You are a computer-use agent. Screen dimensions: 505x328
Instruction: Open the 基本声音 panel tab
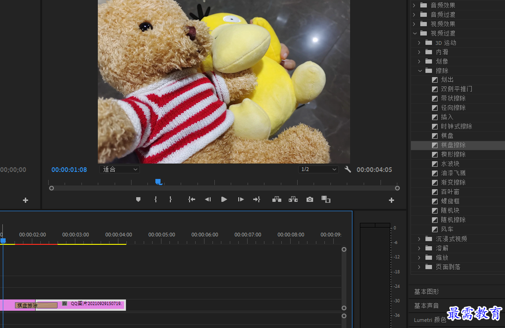(x=426, y=306)
